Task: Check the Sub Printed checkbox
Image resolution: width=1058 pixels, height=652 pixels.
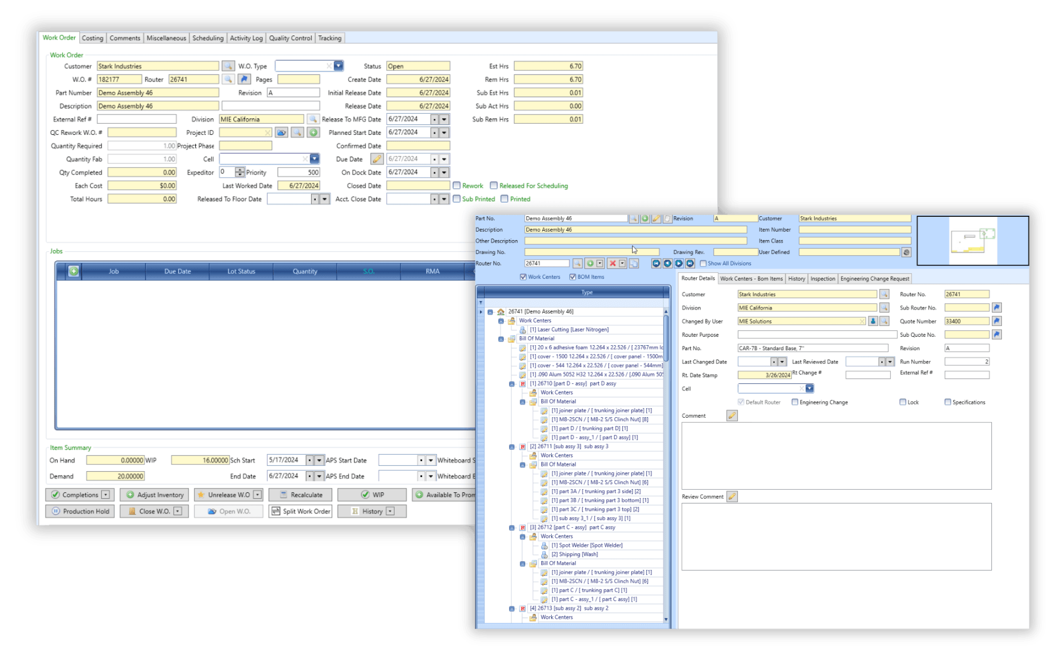Action: (x=457, y=199)
